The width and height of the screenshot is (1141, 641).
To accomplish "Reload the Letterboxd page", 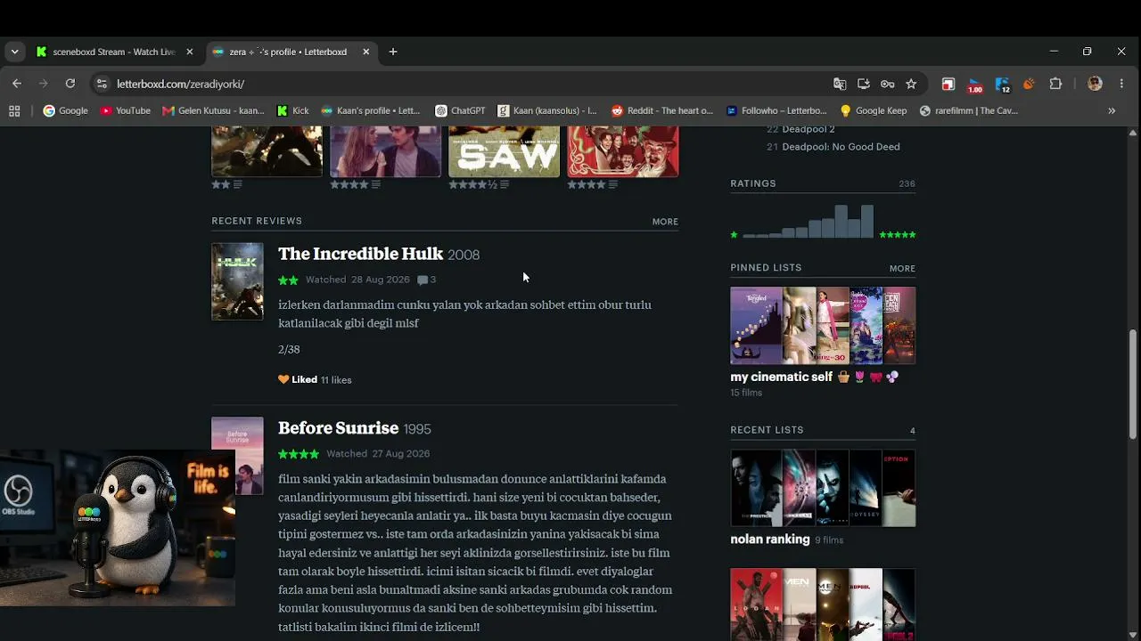I will 70,84.
